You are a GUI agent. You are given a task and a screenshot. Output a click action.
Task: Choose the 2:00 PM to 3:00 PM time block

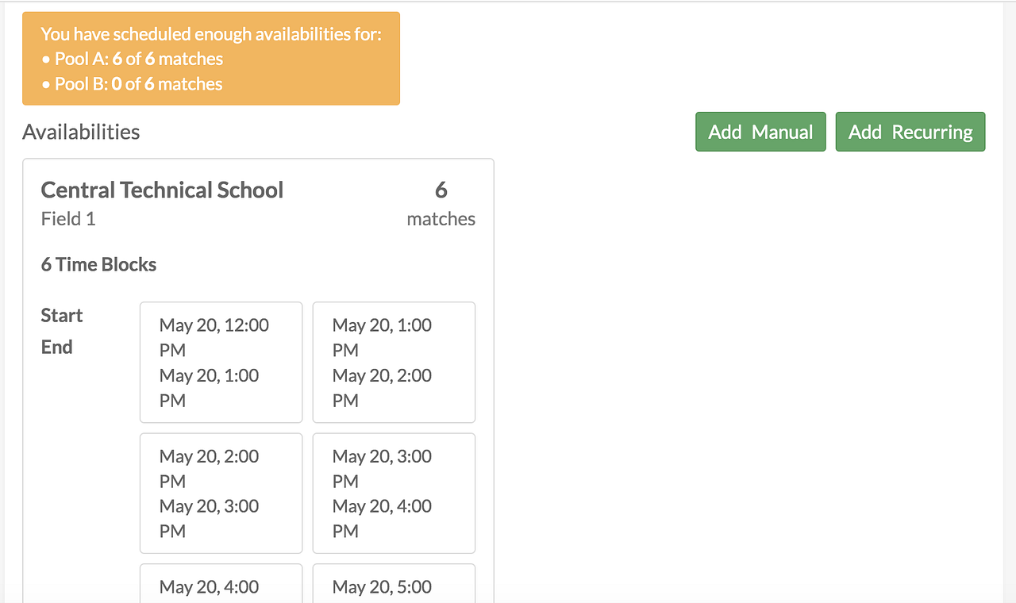(x=221, y=493)
